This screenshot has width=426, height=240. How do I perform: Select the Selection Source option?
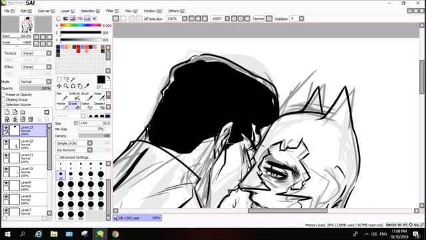click(x=3, y=105)
